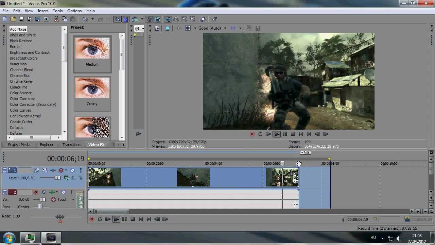Viewport: 435px width, 245px height.
Task: Invert phase on audio track 2
Action: click(44, 192)
